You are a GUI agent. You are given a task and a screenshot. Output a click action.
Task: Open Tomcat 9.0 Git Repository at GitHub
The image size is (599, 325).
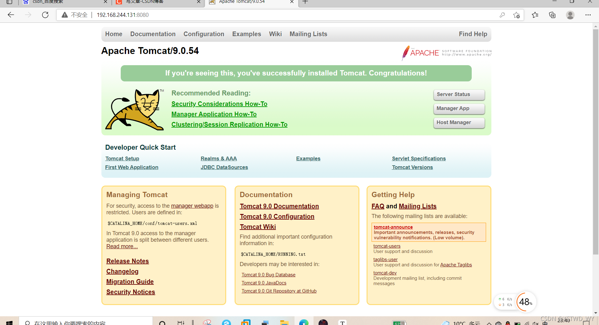pos(279,291)
